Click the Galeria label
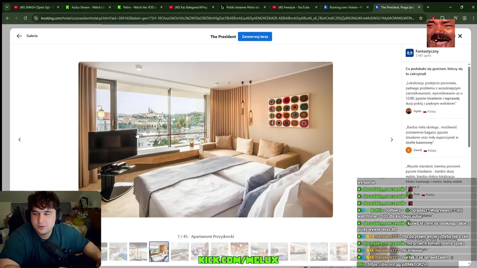The height and width of the screenshot is (268, 477). pos(32,36)
